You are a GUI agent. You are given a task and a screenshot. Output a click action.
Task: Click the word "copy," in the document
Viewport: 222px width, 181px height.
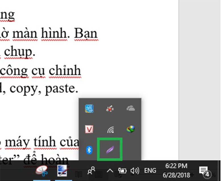pyautogui.click(x=26, y=89)
